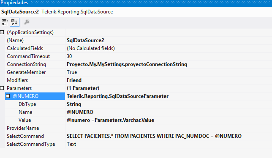The height and width of the screenshot is (158, 272).
Task: Click the DbType String value
Action: [74, 104]
